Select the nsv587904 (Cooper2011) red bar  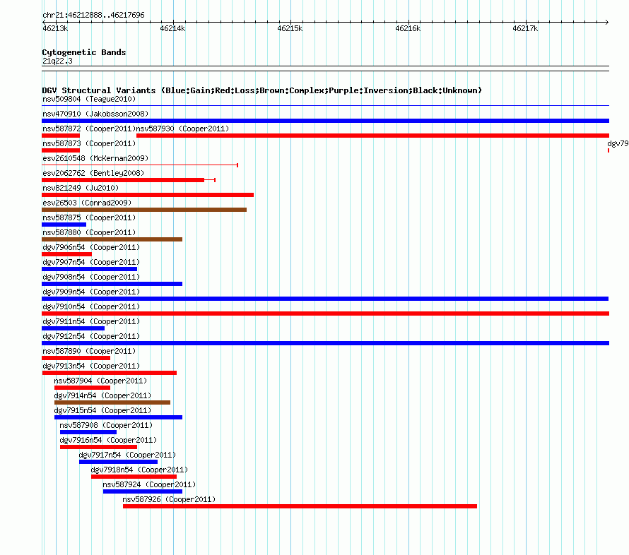point(82,388)
